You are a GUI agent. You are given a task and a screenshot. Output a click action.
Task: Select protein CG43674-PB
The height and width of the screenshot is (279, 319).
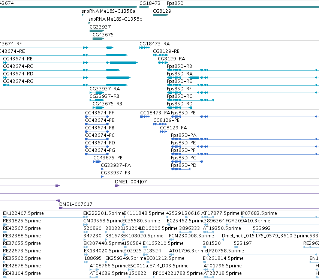(x=100, y=128)
